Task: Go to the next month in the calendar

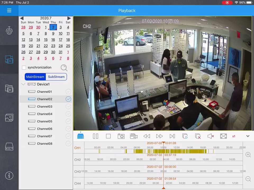Action: point(69,18)
